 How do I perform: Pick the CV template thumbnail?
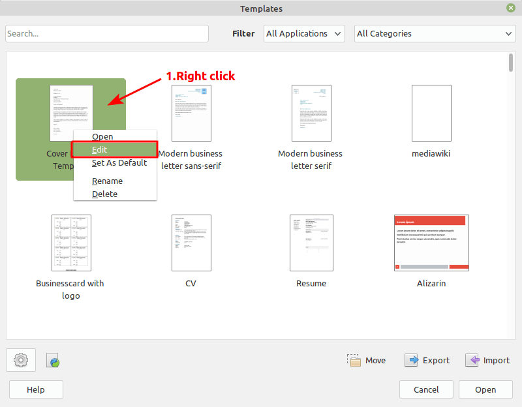coord(191,243)
